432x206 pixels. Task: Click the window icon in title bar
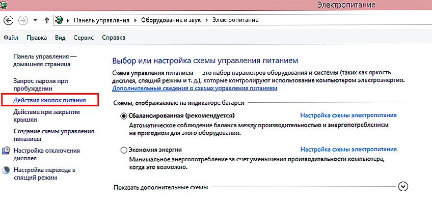pyautogui.click(x=4, y=5)
